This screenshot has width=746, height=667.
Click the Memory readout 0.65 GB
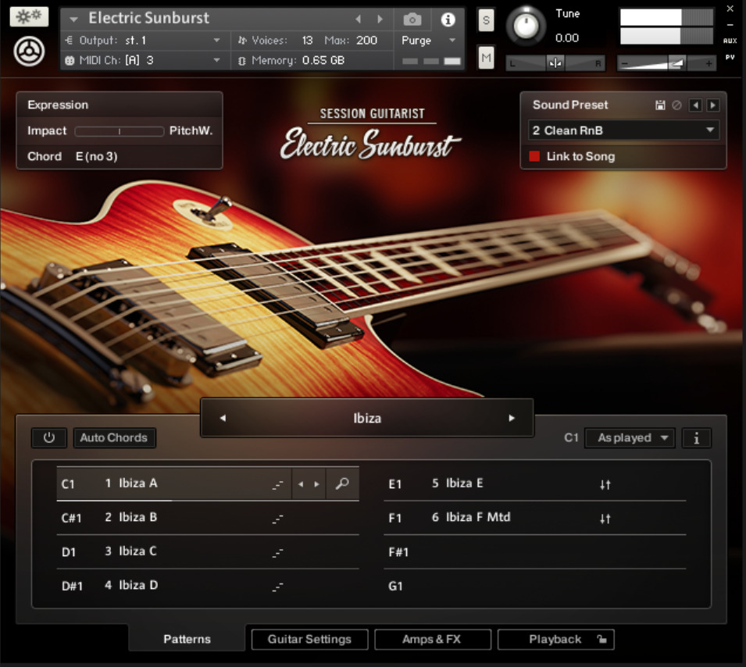(x=323, y=60)
